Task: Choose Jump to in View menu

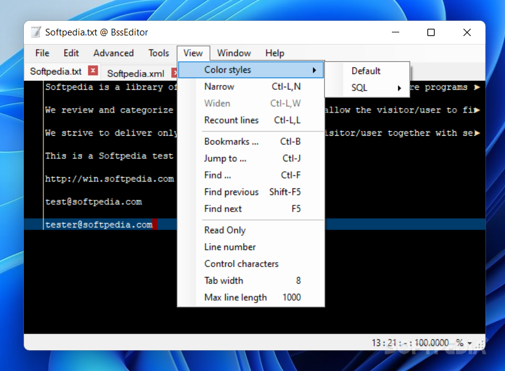Action: (251, 158)
